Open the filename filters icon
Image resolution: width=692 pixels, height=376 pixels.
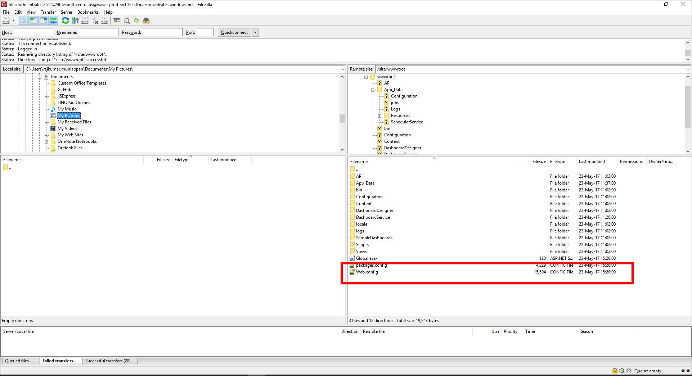117,21
